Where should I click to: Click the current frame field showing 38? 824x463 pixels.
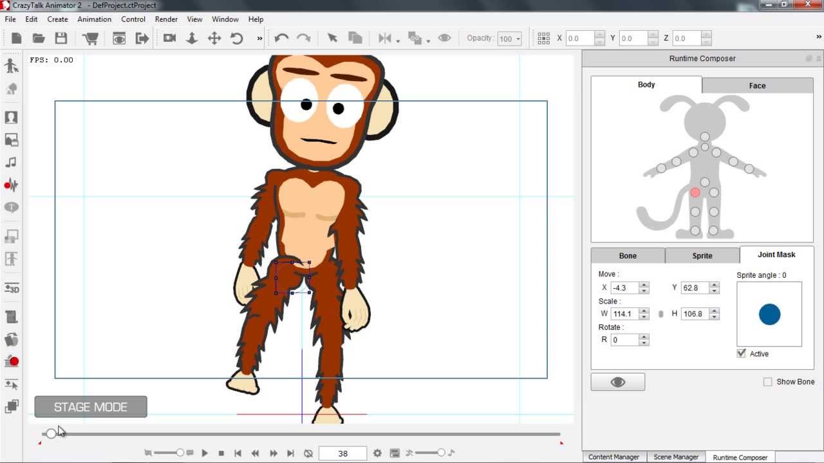point(342,453)
